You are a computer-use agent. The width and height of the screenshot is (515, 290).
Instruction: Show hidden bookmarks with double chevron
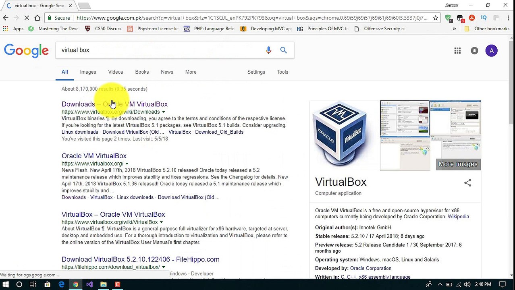click(x=454, y=29)
